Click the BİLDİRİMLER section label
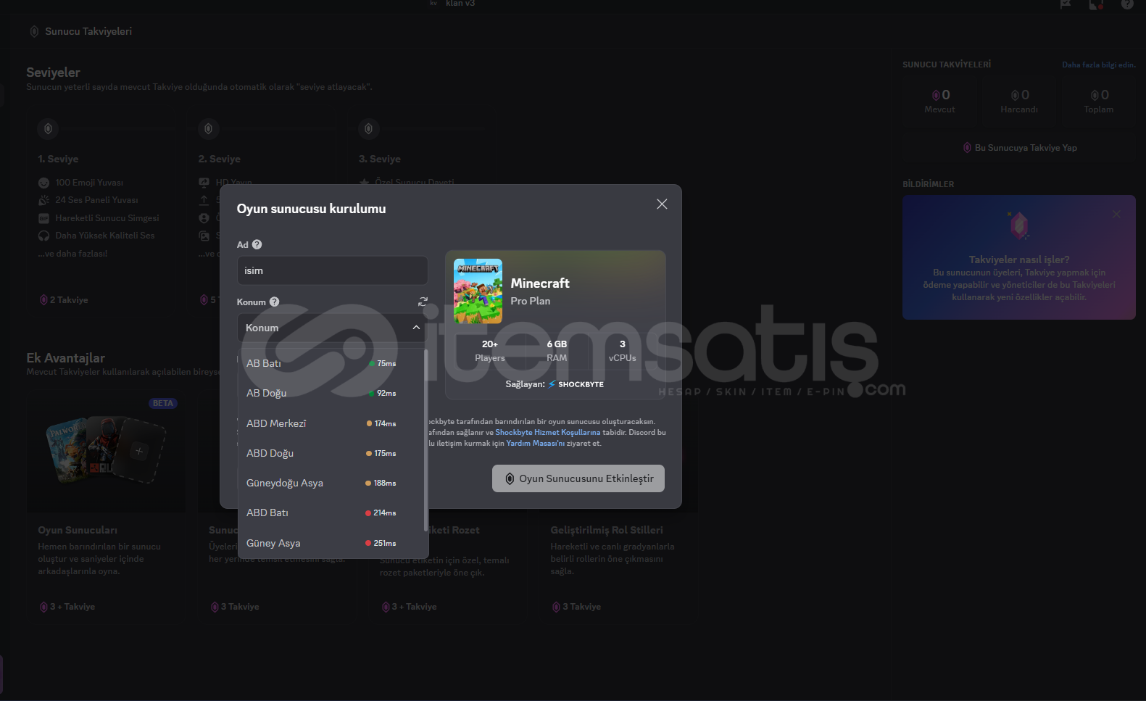This screenshot has width=1146, height=701. (x=929, y=184)
